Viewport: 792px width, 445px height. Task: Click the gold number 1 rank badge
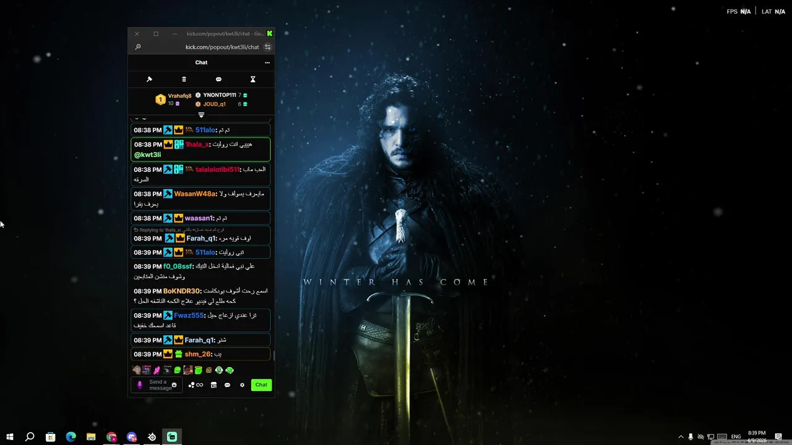pyautogui.click(x=160, y=100)
